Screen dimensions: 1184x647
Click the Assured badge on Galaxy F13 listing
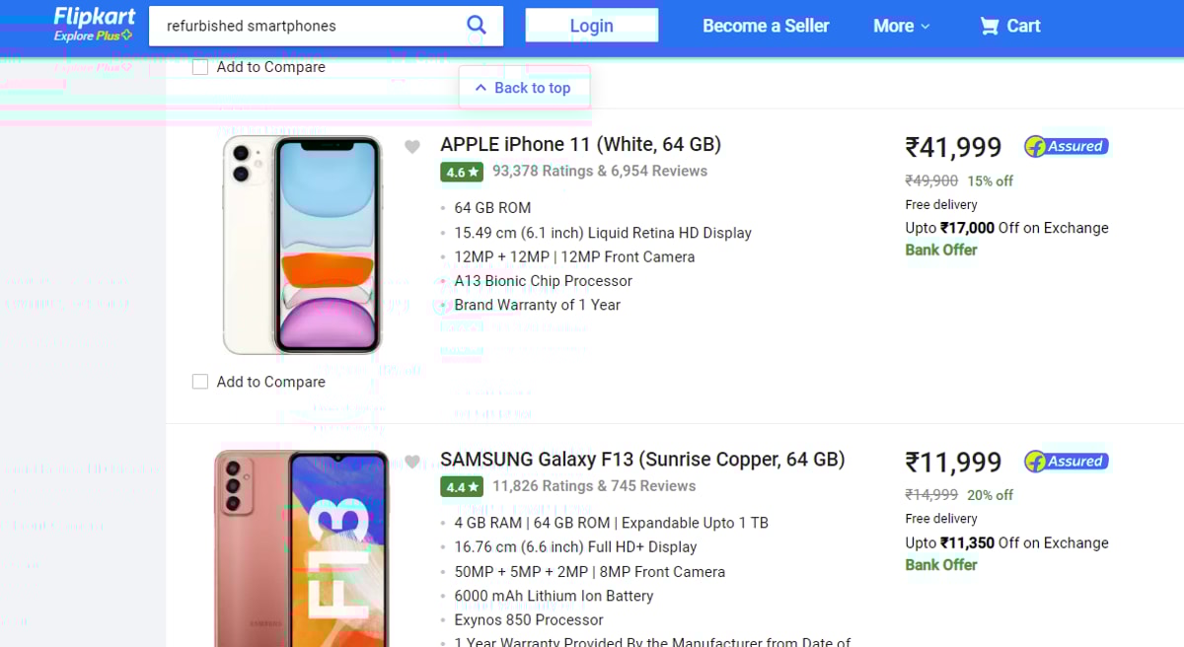pos(1066,461)
